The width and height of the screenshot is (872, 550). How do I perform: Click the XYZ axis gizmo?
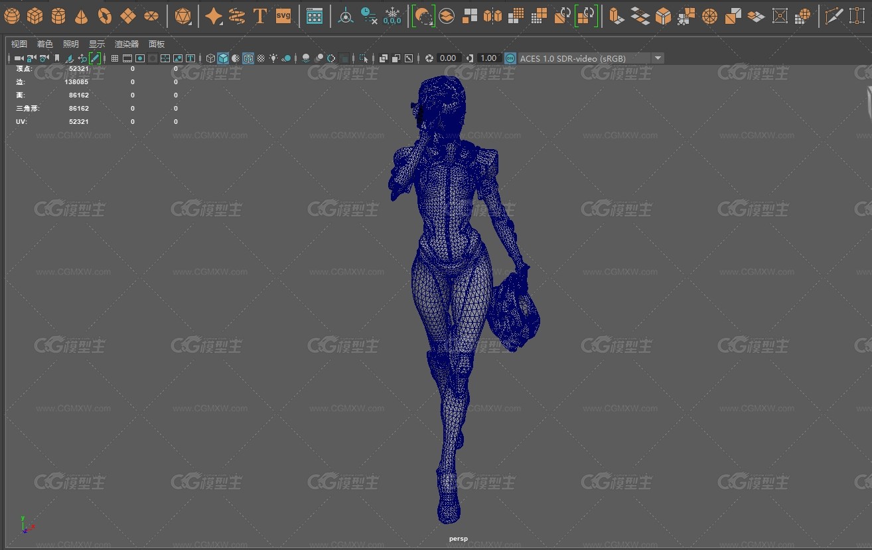[27, 525]
